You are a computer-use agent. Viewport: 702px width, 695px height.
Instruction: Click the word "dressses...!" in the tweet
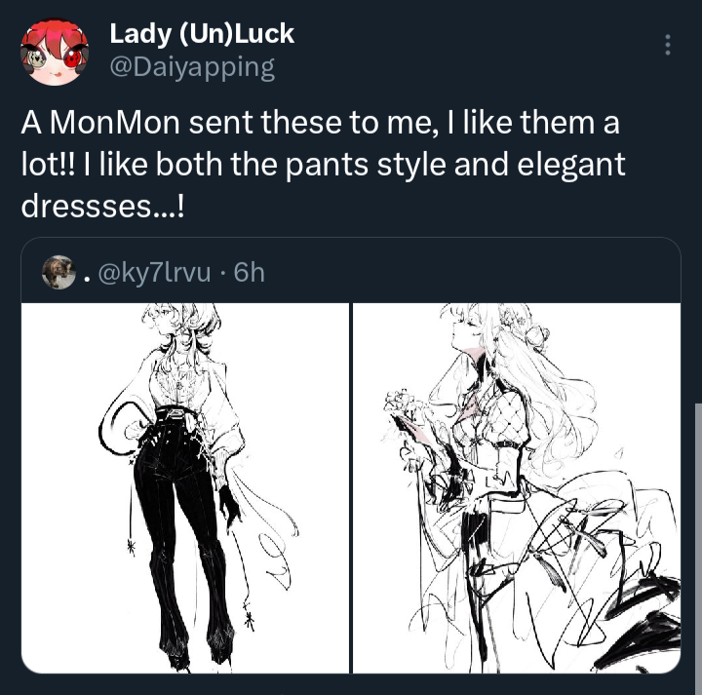[102, 207]
